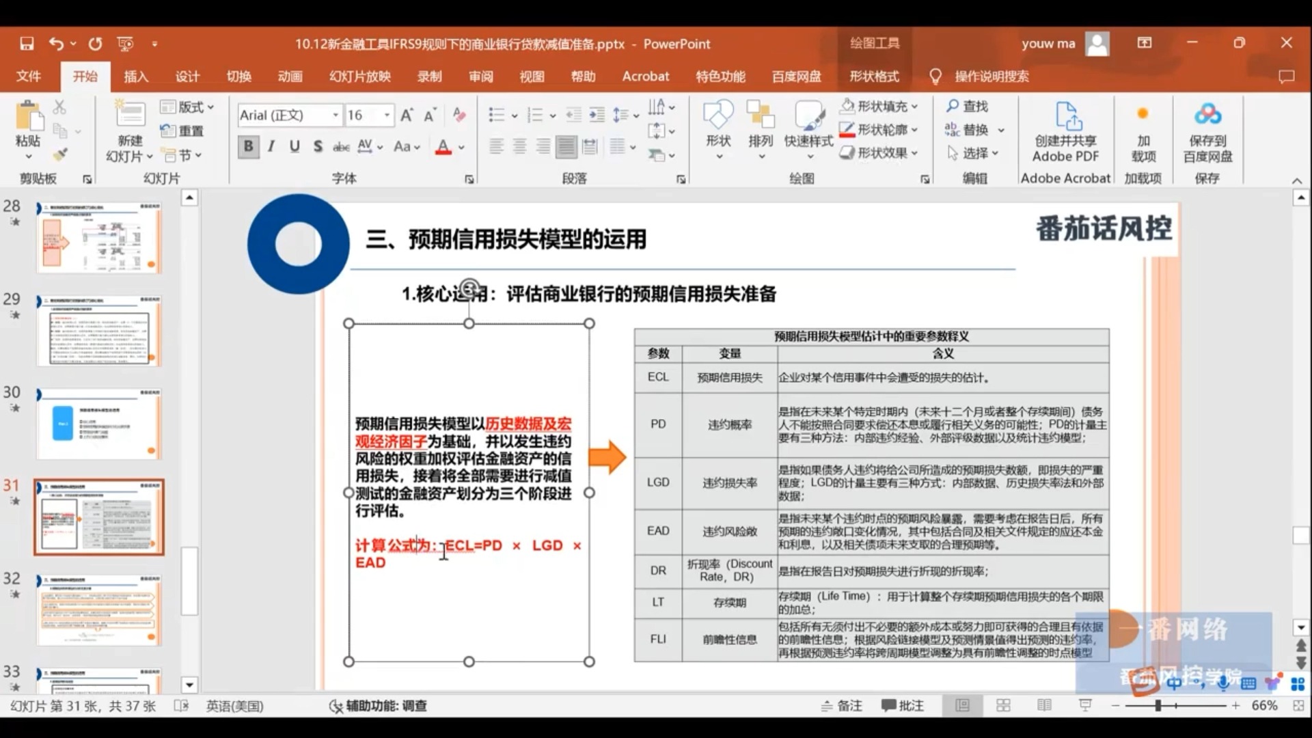Open the Arial font name dropdown
This screenshot has width=1312, height=738.
[336, 115]
